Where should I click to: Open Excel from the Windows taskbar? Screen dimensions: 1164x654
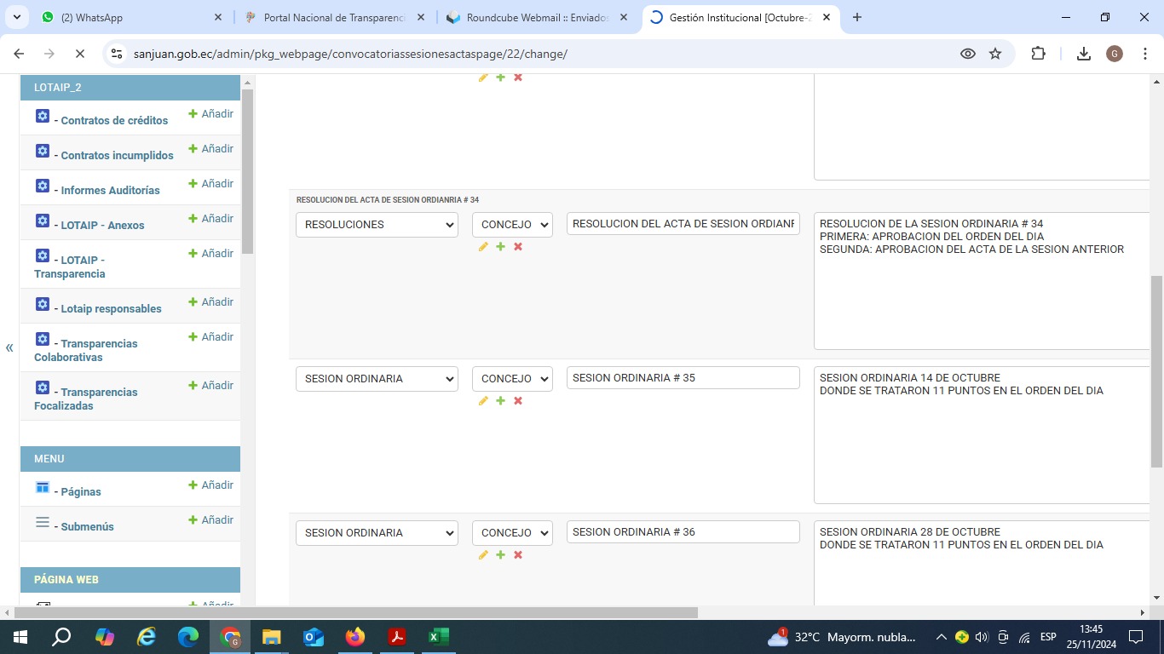coord(438,637)
